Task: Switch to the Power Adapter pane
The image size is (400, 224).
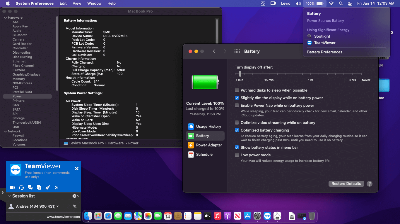Action: 205,145
